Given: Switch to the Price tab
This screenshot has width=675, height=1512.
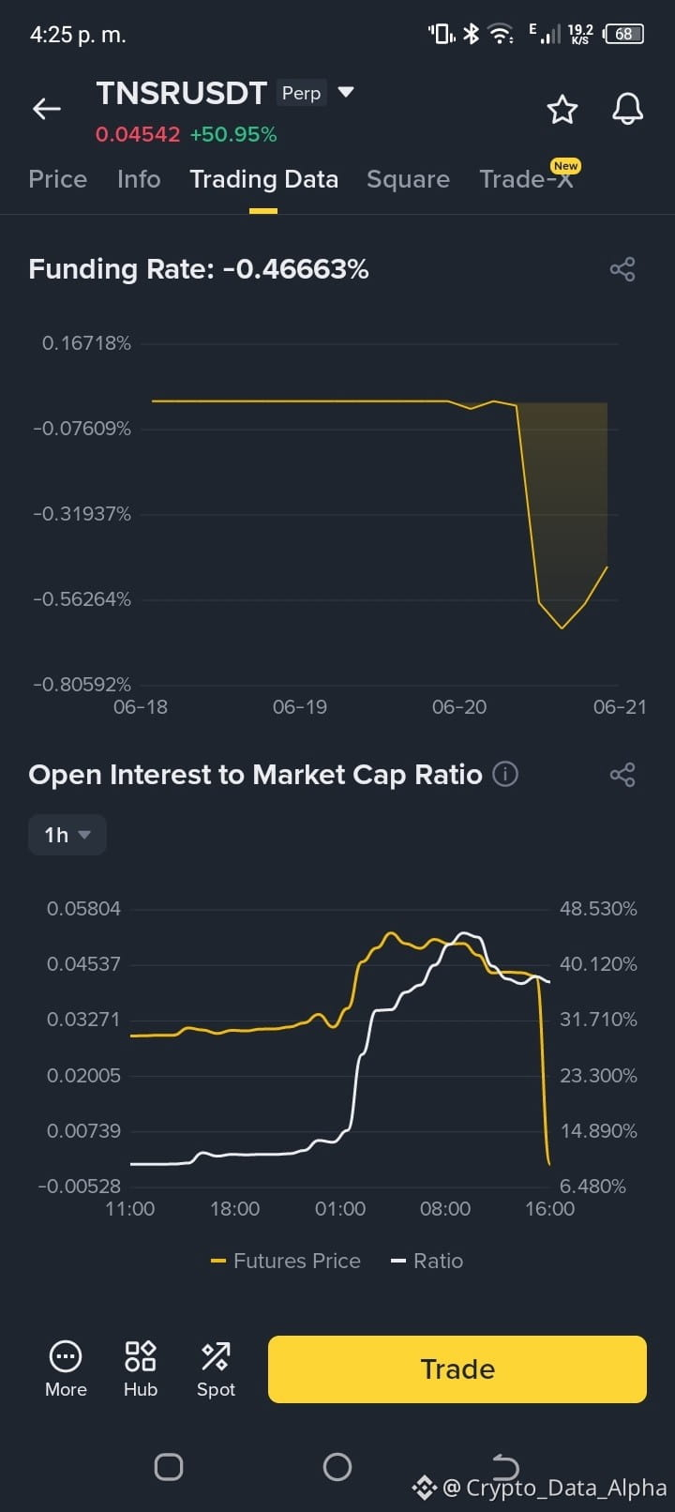Looking at the screenshot, I should point(58,179).
